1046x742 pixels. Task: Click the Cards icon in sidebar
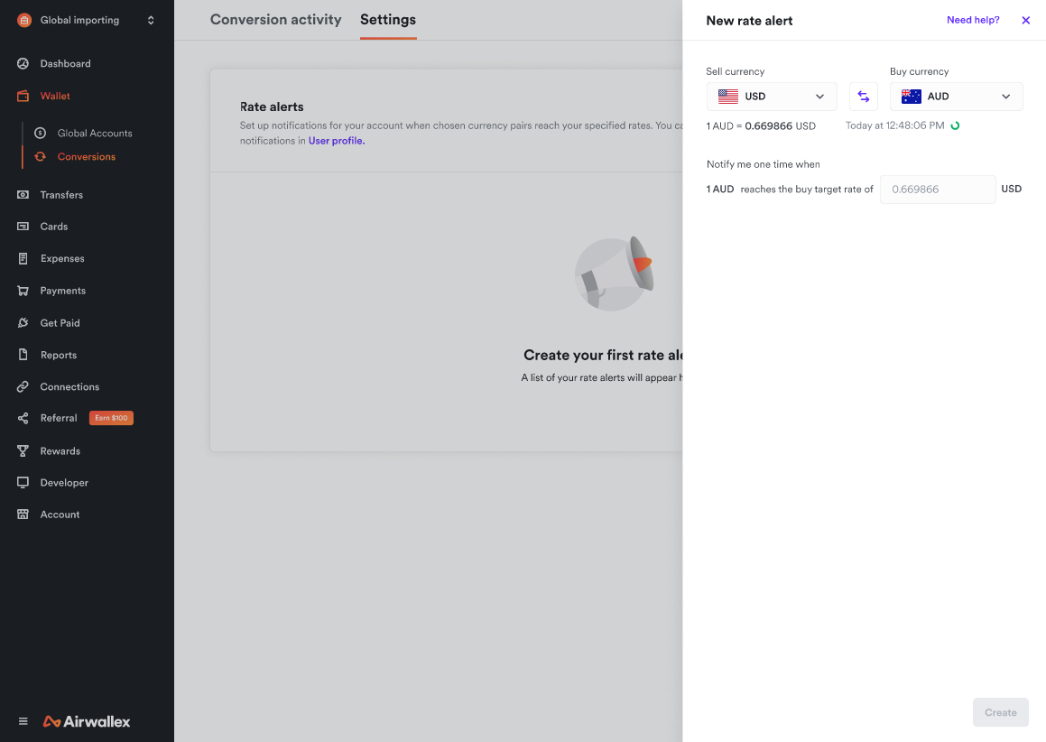pos(23,227)
